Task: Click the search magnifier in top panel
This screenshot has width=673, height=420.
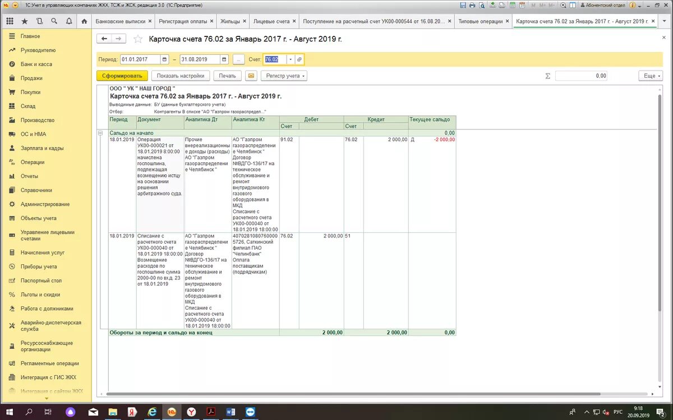Action: 54,21
